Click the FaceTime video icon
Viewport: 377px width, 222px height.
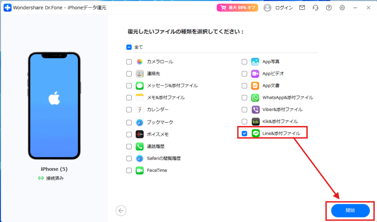click(140, 170)
